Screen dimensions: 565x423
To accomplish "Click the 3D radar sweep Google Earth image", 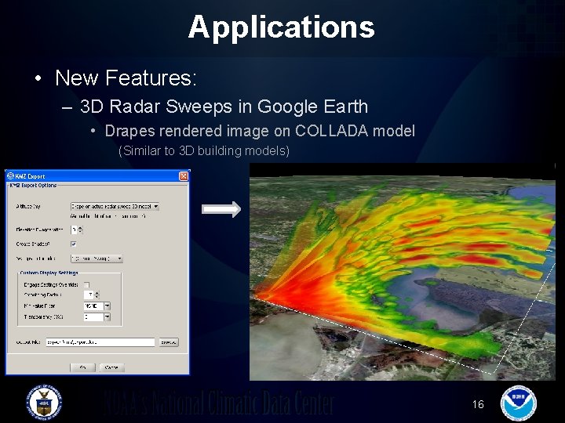I will coord(403,272).
